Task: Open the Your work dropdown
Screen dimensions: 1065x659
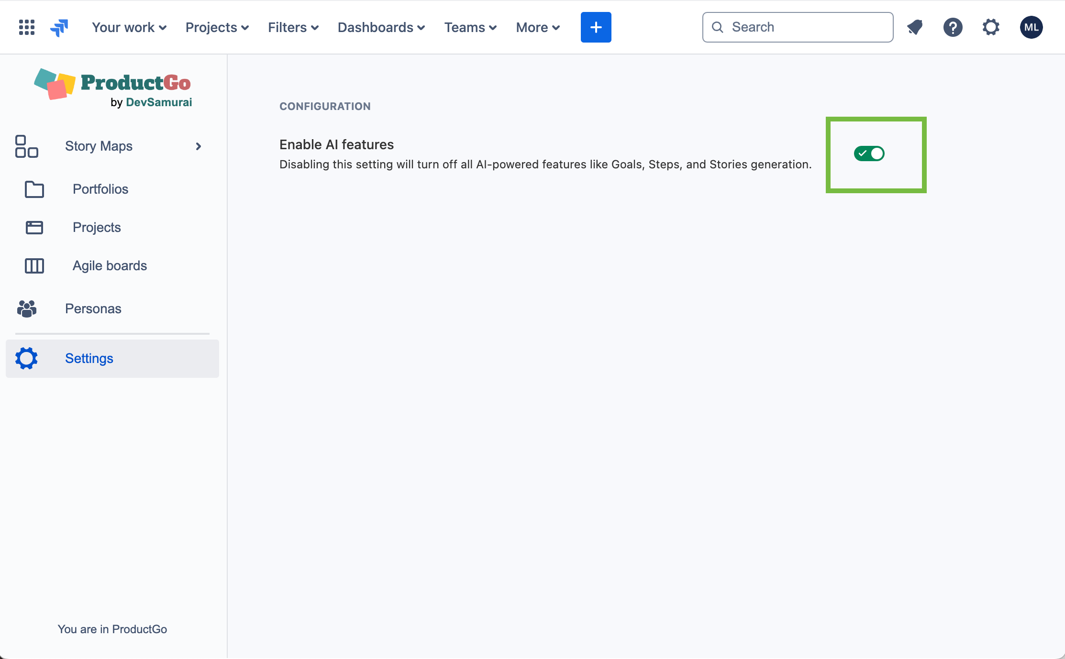Action: tap(129, 27)
